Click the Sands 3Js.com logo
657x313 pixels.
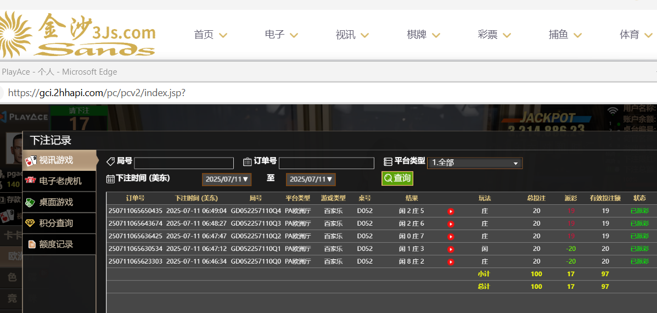78,35
